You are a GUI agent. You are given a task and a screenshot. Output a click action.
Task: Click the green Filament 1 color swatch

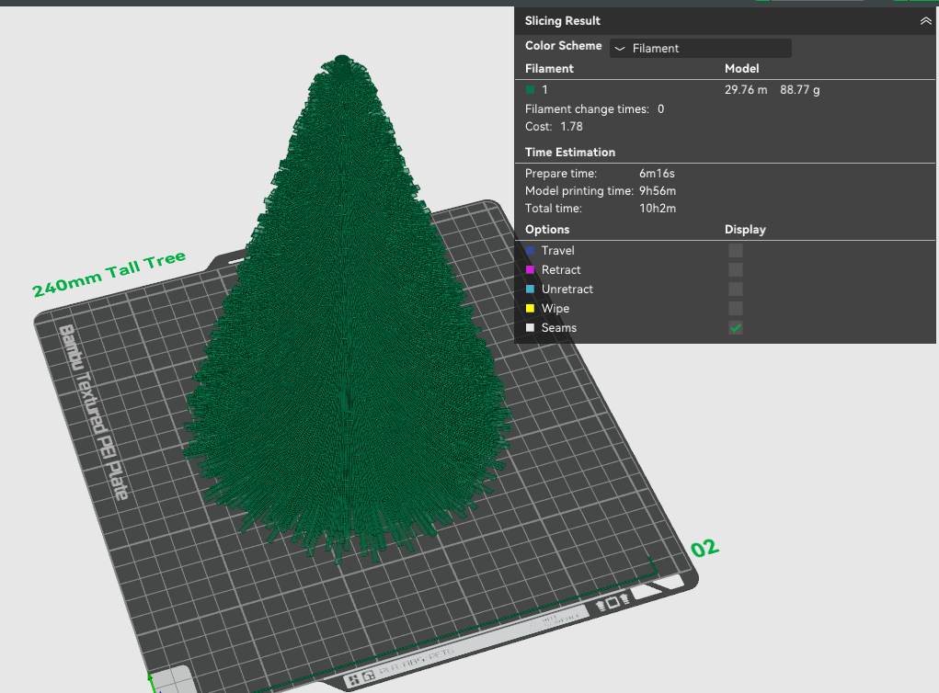pos(530,90)
